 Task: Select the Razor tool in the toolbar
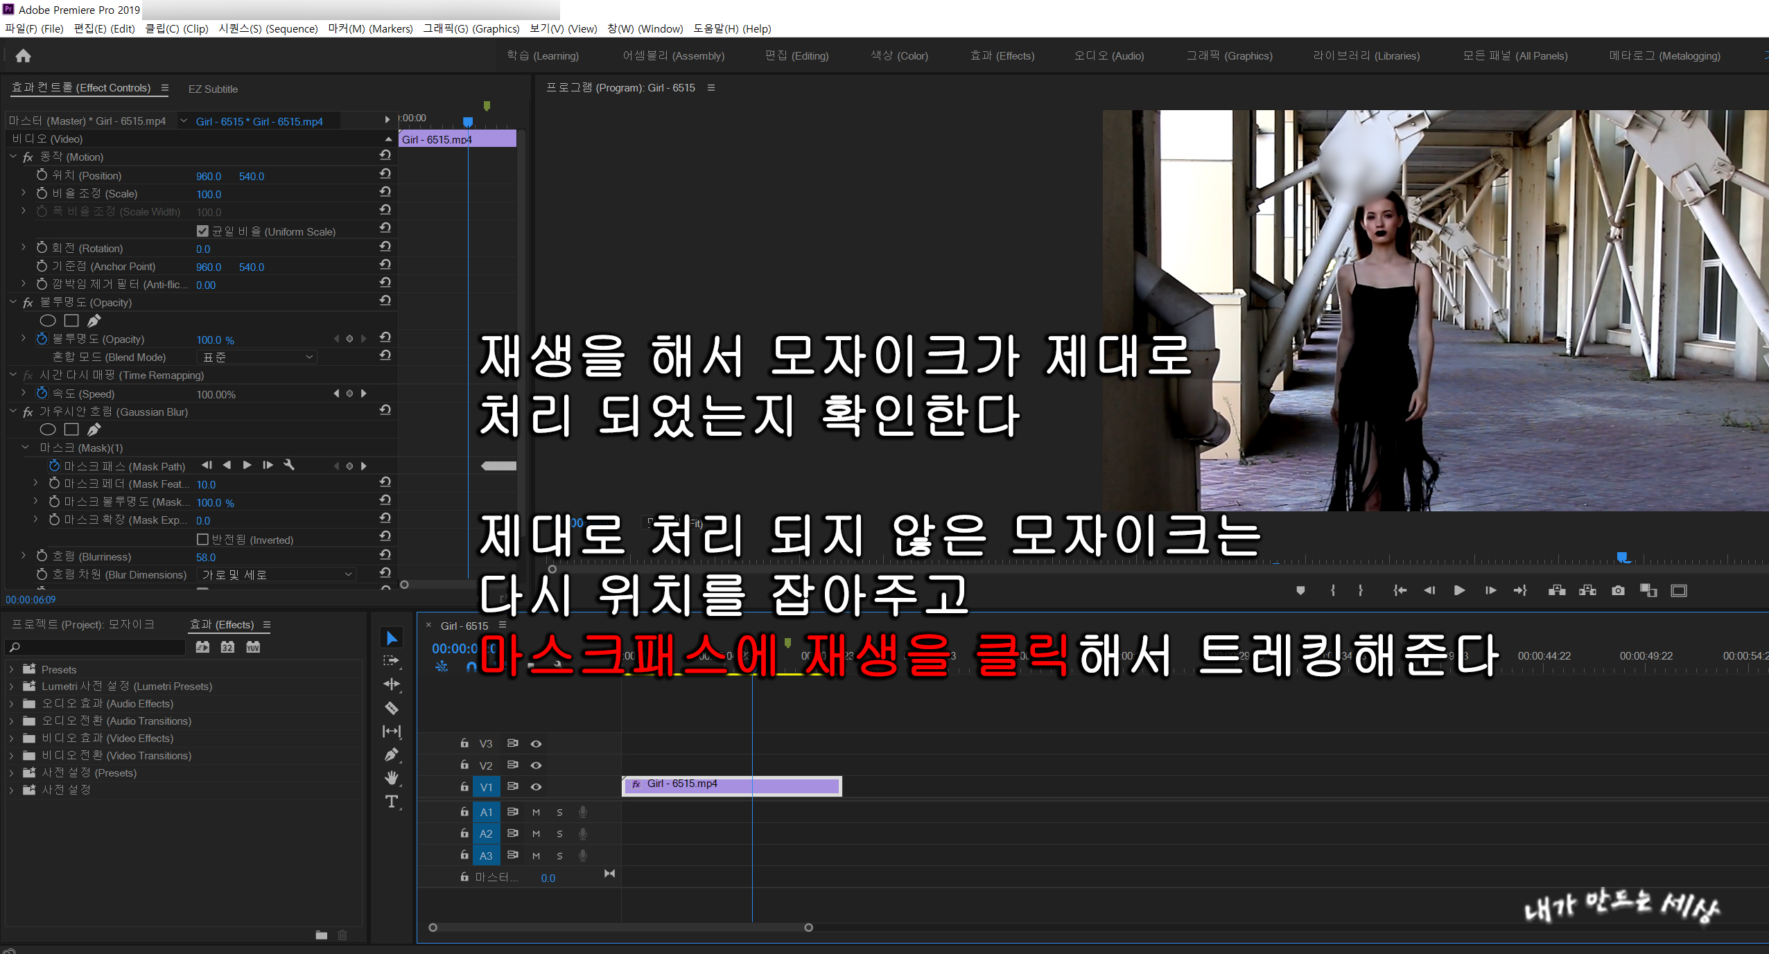coord(392,708)
